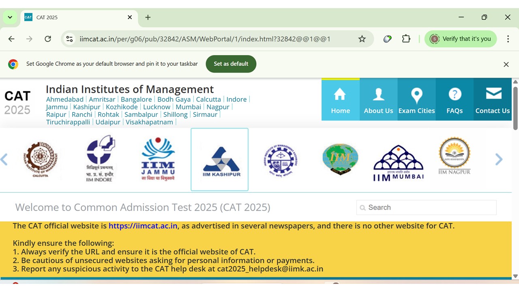Select the IIM Kashipur logo thumbnail
519x292 pixels.
click(x=219, y=159)
